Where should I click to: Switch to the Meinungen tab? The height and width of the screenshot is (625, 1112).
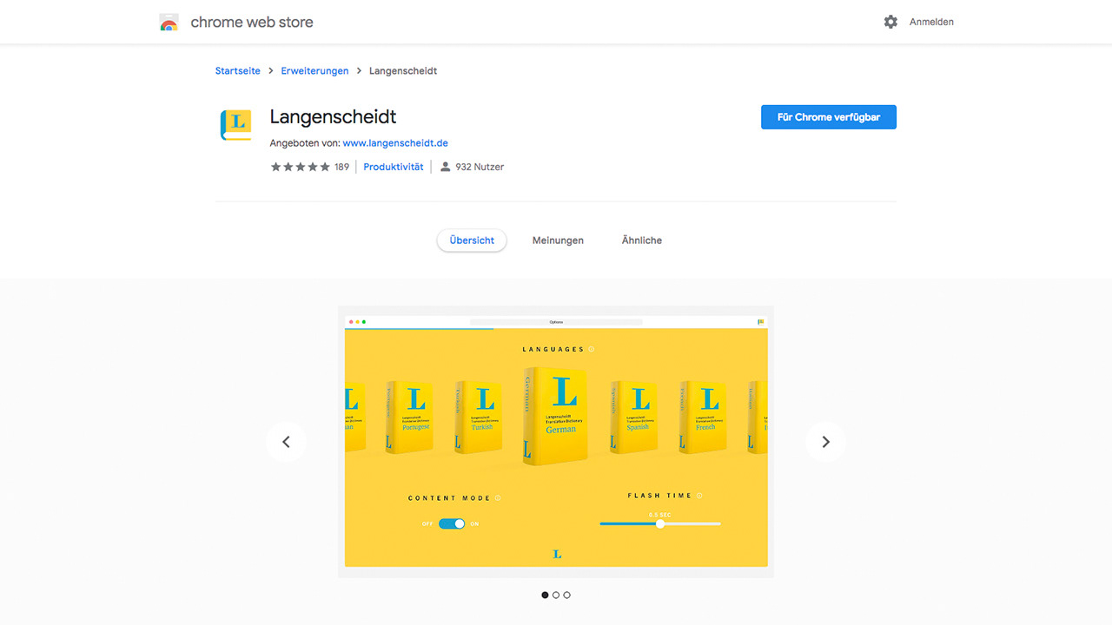tap(558, 240)
